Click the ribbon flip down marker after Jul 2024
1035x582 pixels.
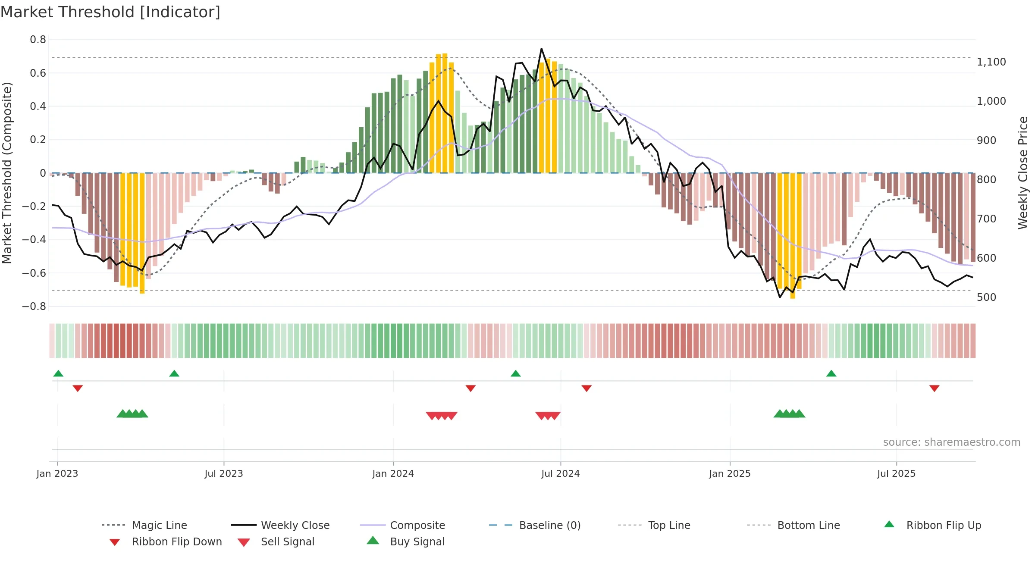coord(586,388)
